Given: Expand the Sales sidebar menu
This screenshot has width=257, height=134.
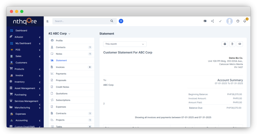Looking at the screenshot, I should point(25,56).
